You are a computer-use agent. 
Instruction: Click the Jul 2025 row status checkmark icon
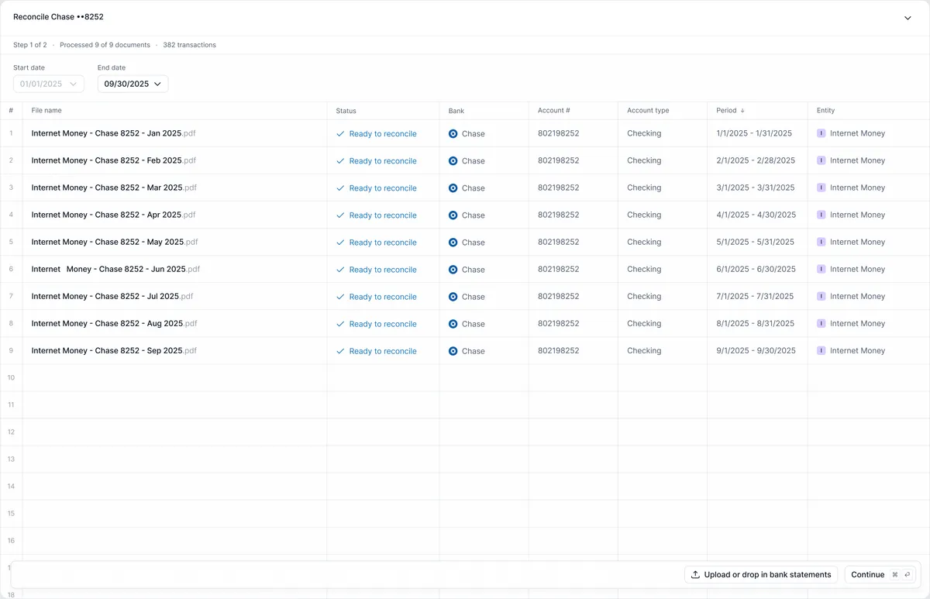(x=340, y=296)
